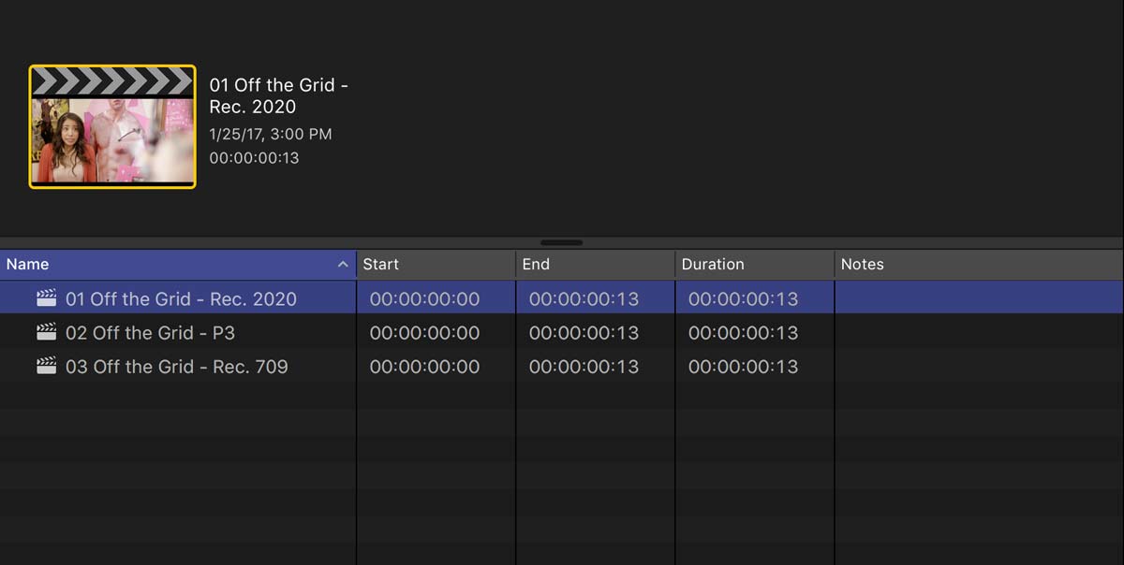
Task: Sort projects by the Start column header
Action: tap(436, 265)
